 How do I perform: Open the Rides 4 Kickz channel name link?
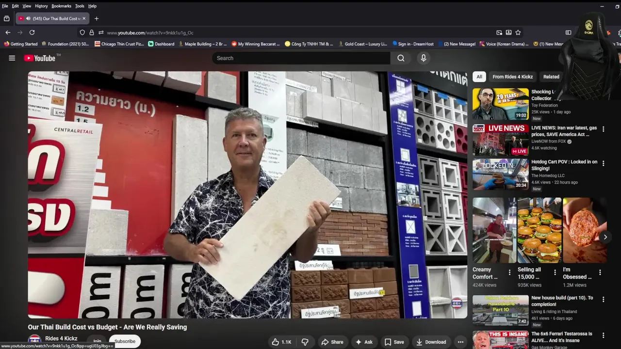click(x=61, y=338)
